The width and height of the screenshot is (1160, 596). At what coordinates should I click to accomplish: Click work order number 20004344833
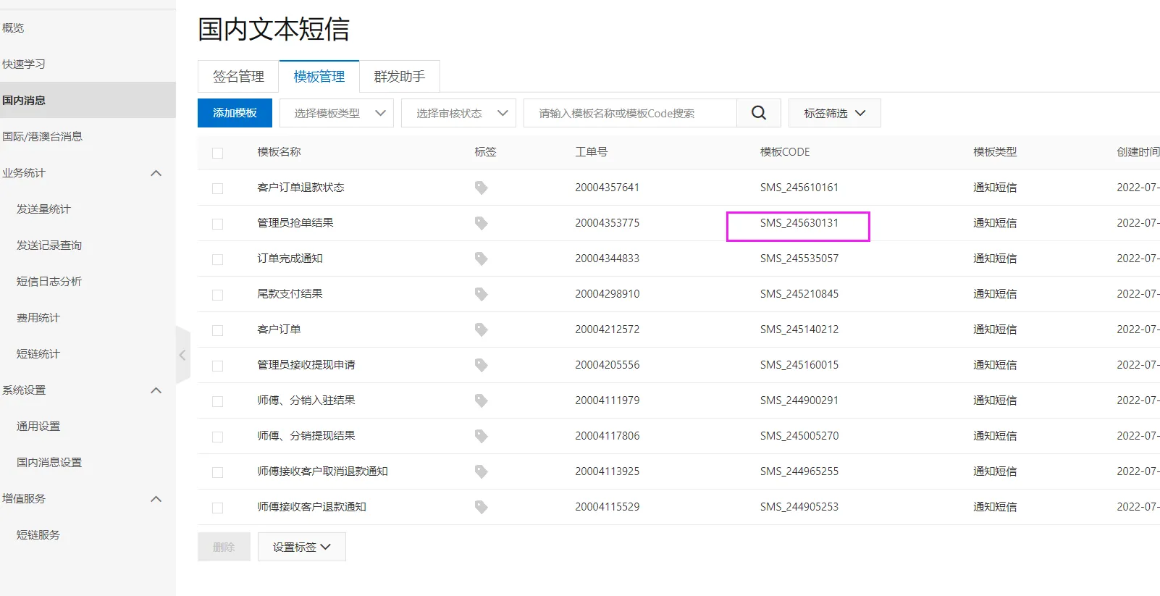coord(608,259)
